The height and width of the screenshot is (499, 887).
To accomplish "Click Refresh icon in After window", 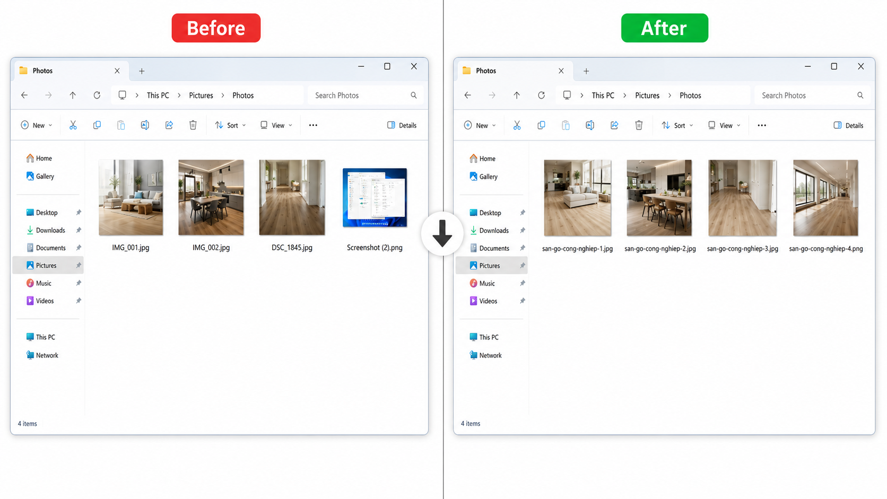I will (541, 95).
